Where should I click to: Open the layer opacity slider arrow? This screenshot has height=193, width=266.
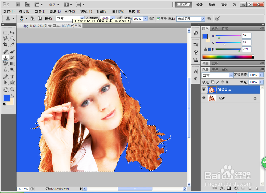[261, 75]
